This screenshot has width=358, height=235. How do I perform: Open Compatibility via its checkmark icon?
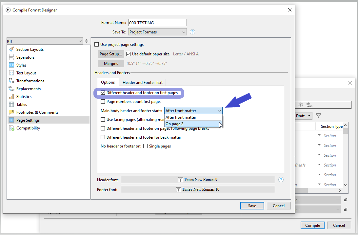point(12,128)
